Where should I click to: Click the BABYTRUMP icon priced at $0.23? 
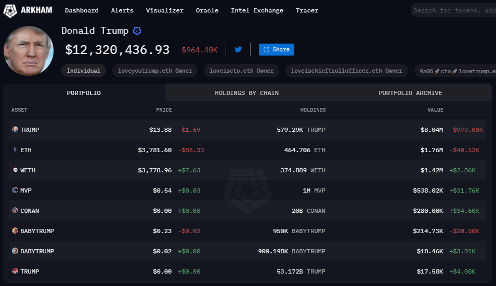coord(15,231)
